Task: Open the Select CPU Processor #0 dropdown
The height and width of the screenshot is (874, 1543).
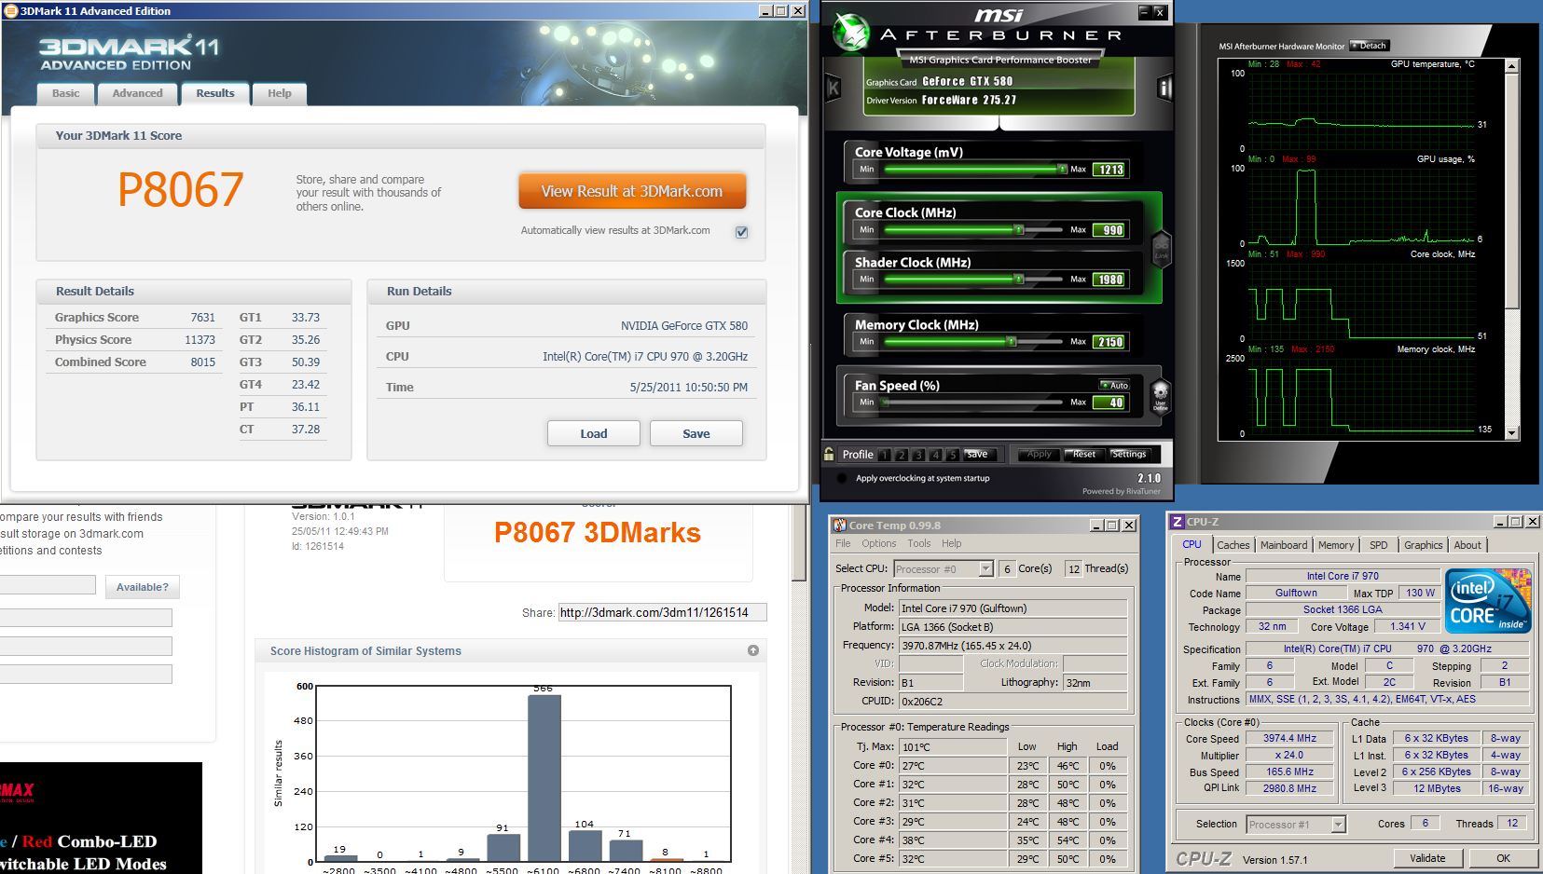Action: 986,568
